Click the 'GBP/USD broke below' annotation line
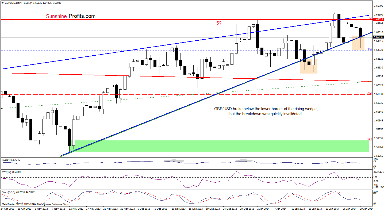This screenshot has width=384, height=211. pyautogui.click(x=266, y=109)
